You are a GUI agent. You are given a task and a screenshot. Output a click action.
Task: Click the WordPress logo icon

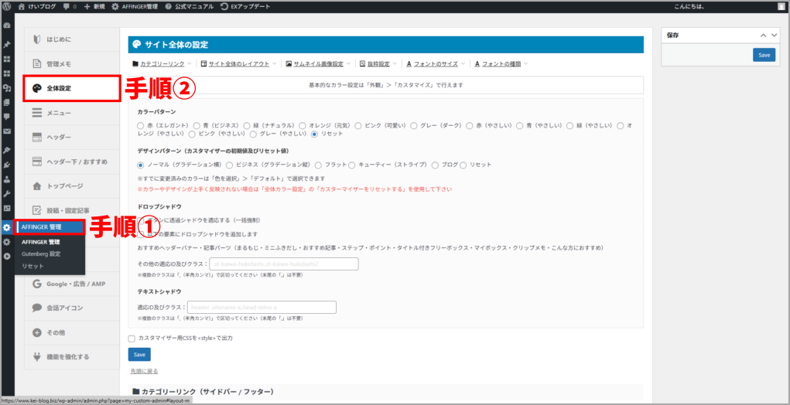[x=7, y=6]
